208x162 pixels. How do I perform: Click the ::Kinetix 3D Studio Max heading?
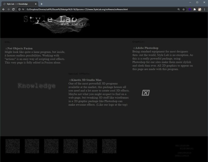[x=85, y=80]
